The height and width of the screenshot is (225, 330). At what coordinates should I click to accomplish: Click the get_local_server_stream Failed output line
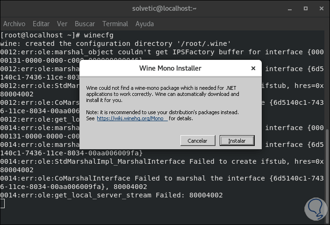tap(111, 195)
